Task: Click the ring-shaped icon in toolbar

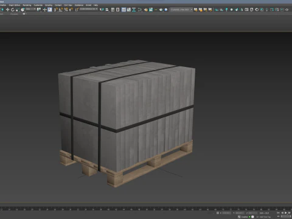Action: click(257, 10)
